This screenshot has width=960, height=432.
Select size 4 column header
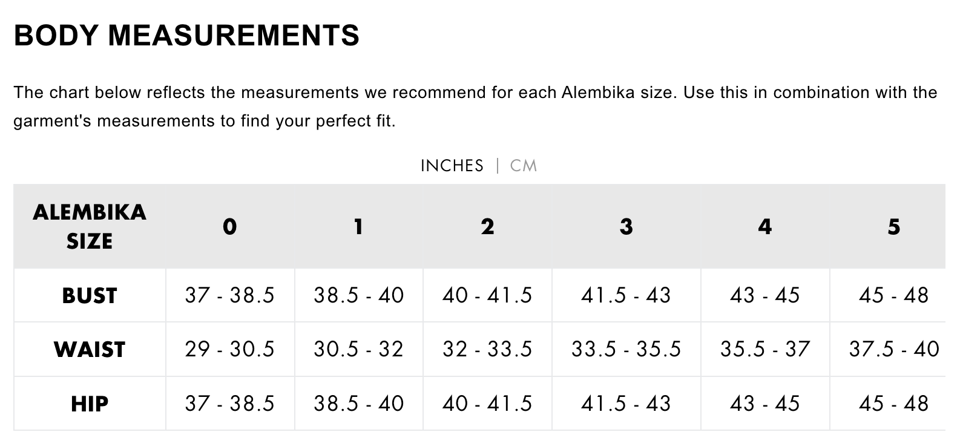coord(765,226)
